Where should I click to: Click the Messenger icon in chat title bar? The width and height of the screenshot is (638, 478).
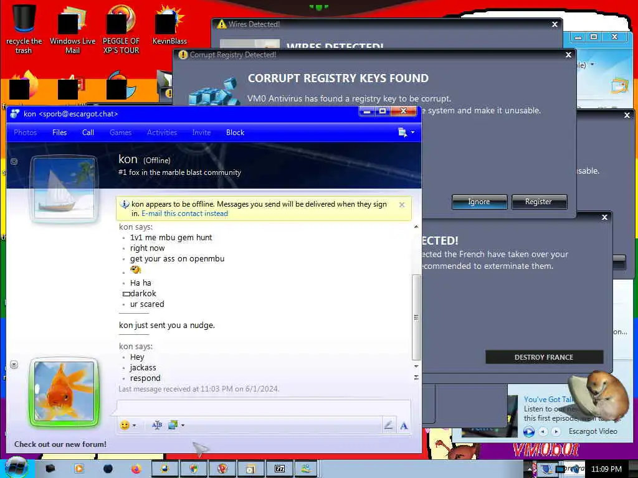[x=15, y=114]
